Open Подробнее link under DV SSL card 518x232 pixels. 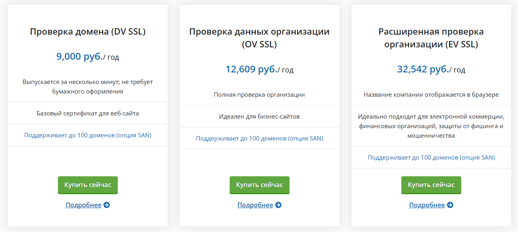click(x=83, y=205)
